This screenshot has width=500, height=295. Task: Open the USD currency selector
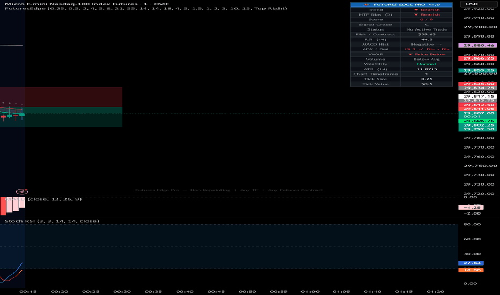click(x=479, y=4)
